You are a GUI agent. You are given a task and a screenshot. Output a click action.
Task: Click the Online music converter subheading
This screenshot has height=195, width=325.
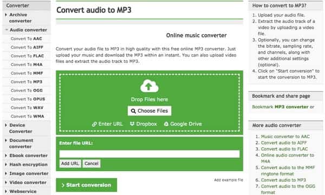(x=196, y=35)
